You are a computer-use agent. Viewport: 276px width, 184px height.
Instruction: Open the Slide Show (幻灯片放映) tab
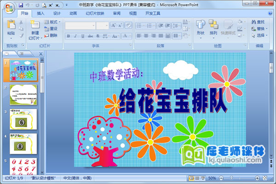(x=95, y=13)
